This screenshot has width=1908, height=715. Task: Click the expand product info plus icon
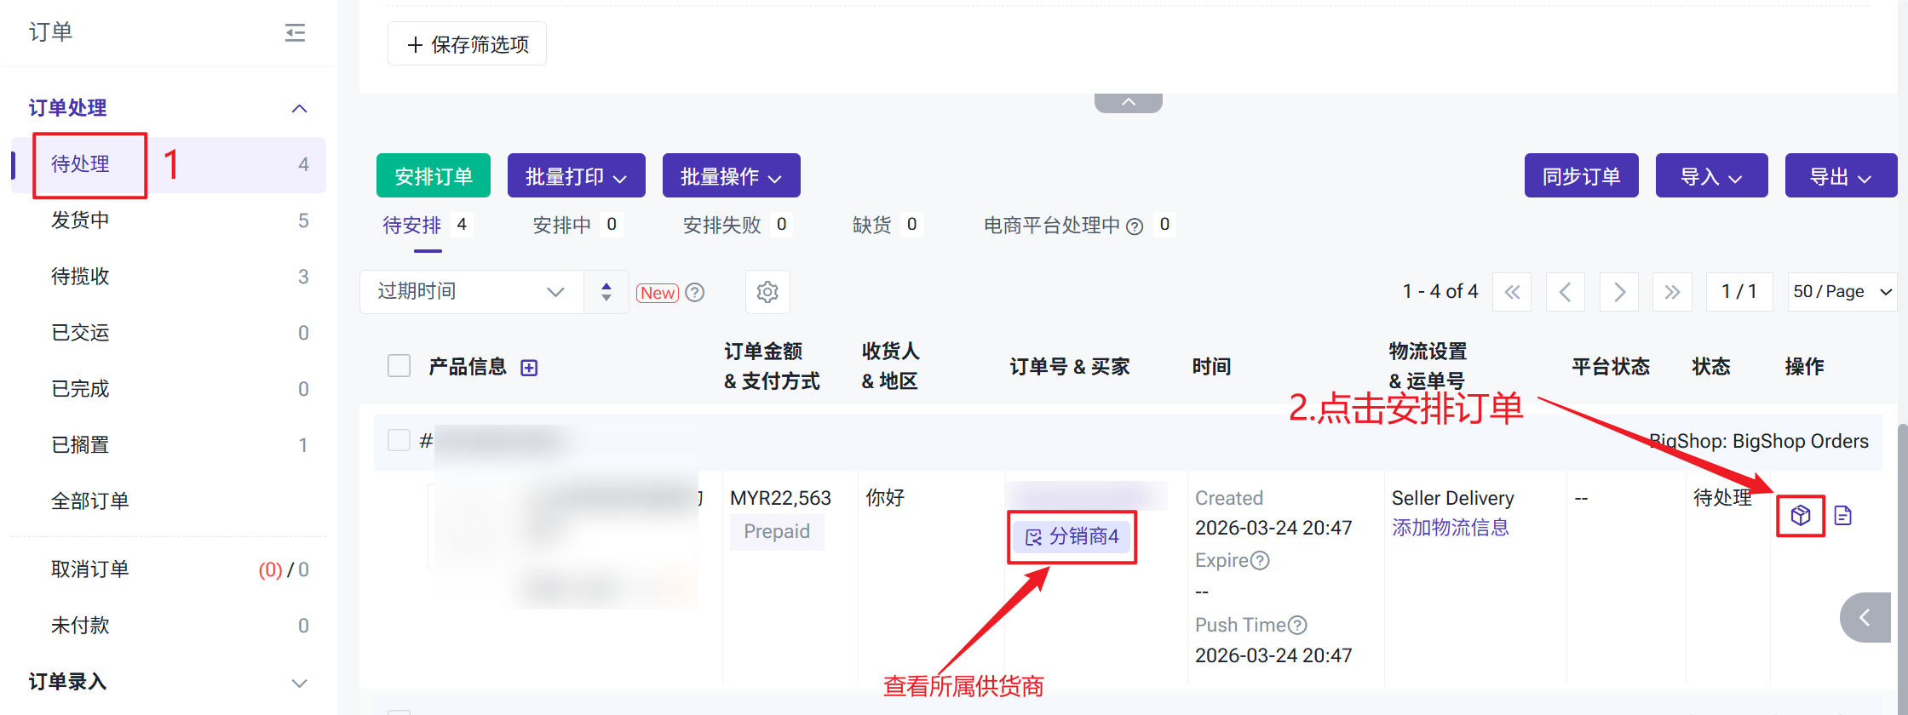529,368
